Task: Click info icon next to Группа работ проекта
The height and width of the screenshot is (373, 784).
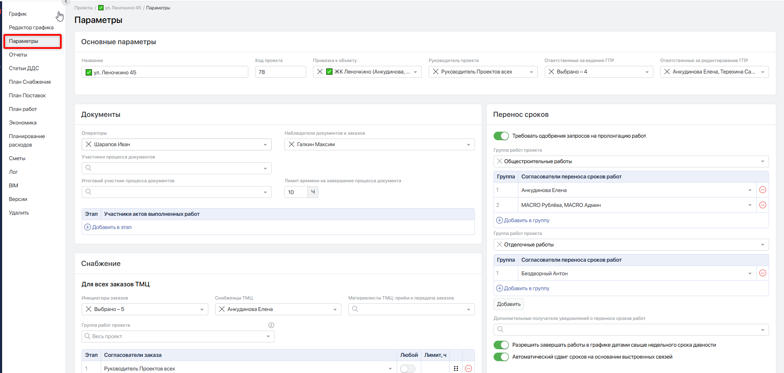Action: 271,325
